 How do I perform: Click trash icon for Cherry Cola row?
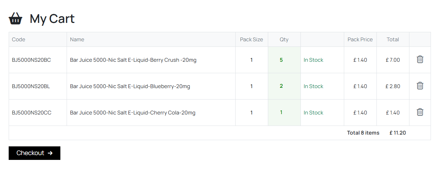point(420,112)
